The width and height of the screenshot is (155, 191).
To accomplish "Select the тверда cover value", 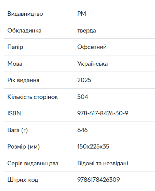I will pyautogui.click(x=86, y=30).
